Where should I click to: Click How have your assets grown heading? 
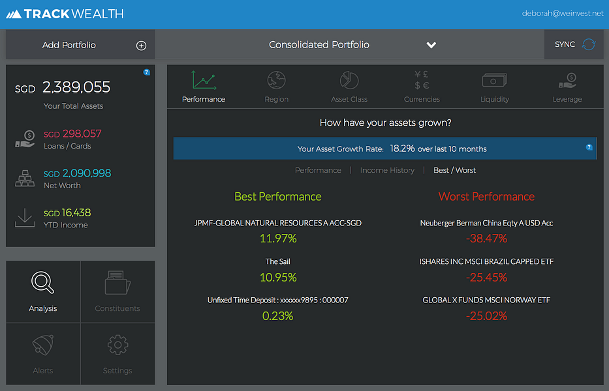(385, 123)
